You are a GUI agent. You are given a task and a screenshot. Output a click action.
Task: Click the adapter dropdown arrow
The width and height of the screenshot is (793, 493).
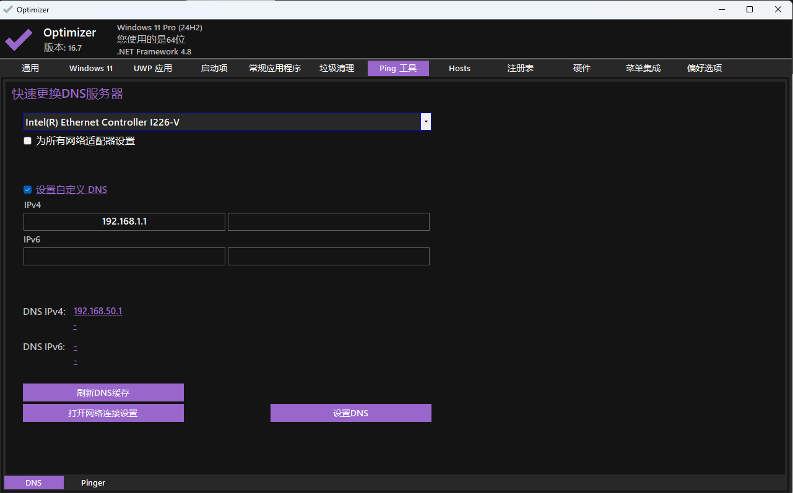(x=426, y=122)
